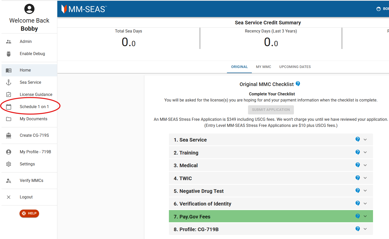
Task: Click help icon on Profile: CG-719B row
Action: [x=358, y=229]
